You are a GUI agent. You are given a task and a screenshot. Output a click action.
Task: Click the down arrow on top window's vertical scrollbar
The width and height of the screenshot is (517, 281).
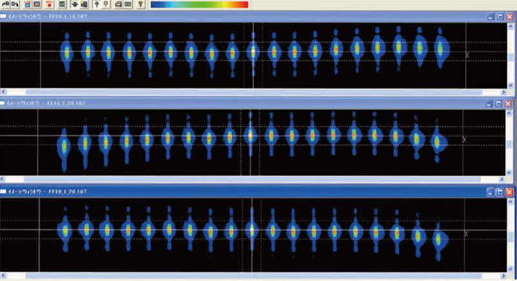pos(511,85)
